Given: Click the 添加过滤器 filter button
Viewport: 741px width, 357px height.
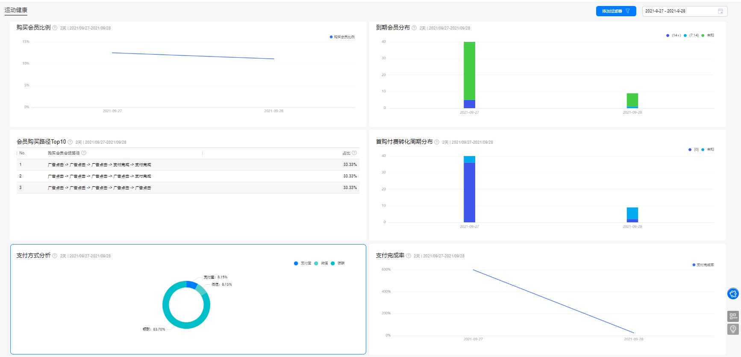Looking at the screenshot, I should (x=615, y=11).
